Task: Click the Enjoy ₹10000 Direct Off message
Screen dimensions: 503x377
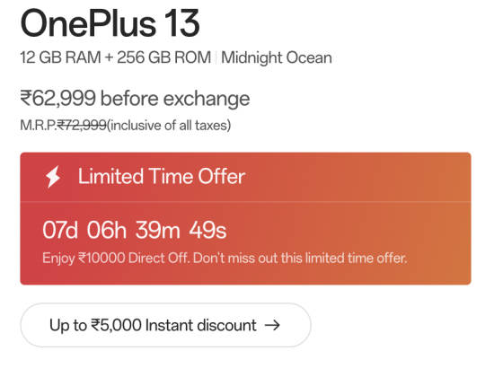Action: click(117, 259)
